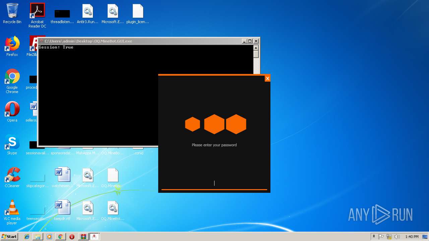This screenshot has height=241, width=429.
Task: Close the orange password dialog
Action: (x=267, y=78)
